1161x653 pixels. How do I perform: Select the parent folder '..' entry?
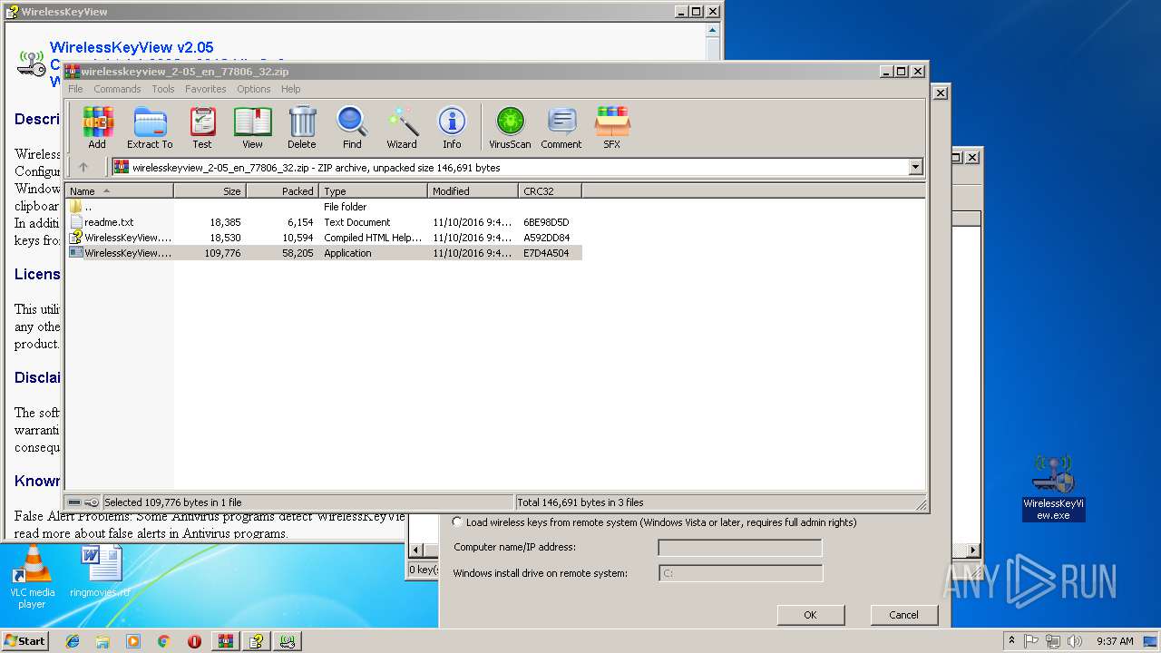(x=81, y=207)
